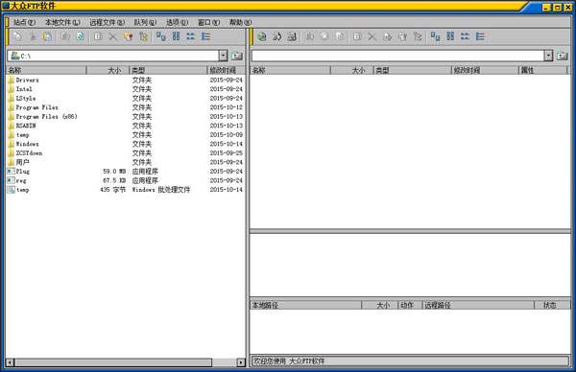Click the local toolbar rename icon
This screenshot has height=372, width=576.
[x=98, y=36]
